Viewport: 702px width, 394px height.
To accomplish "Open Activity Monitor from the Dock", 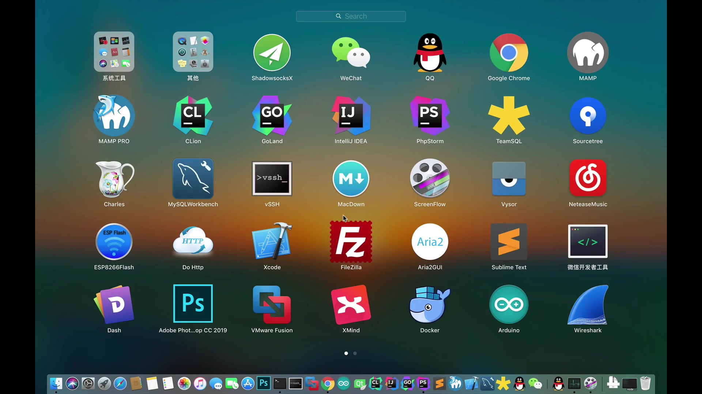I will point(574,383).
